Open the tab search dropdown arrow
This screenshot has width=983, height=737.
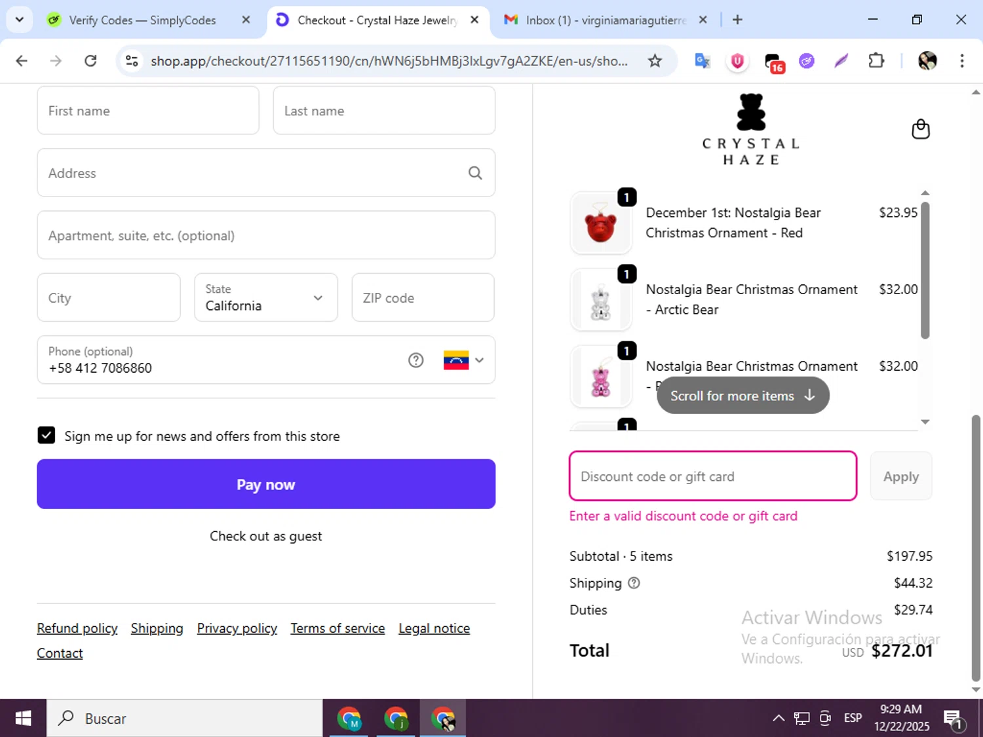[x=20, y=20]
